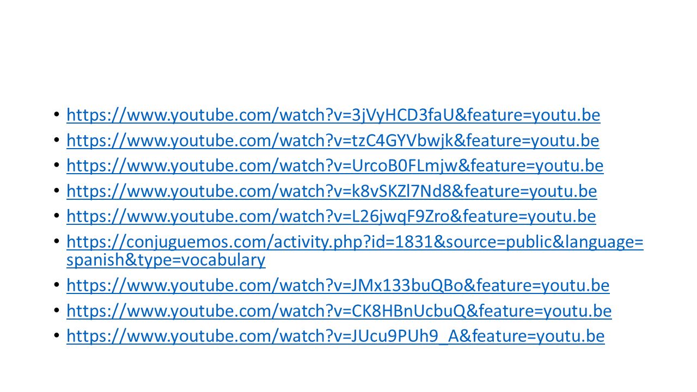
Task: Open the YouTube link with ID 3jVyHCD3faU
Action: click(333, 115)
